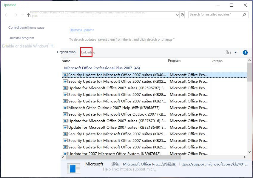Open the view options dropdown arrow
The width and height of the screenshot is (253, 178).
pos(235,52)
